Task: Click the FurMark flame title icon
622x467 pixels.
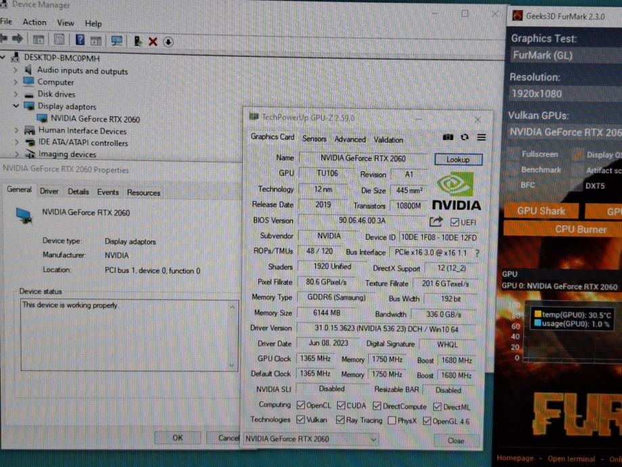Action: click(517, 16)
